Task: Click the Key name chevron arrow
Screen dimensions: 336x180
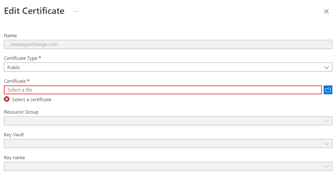Action: tap(326, 167)
